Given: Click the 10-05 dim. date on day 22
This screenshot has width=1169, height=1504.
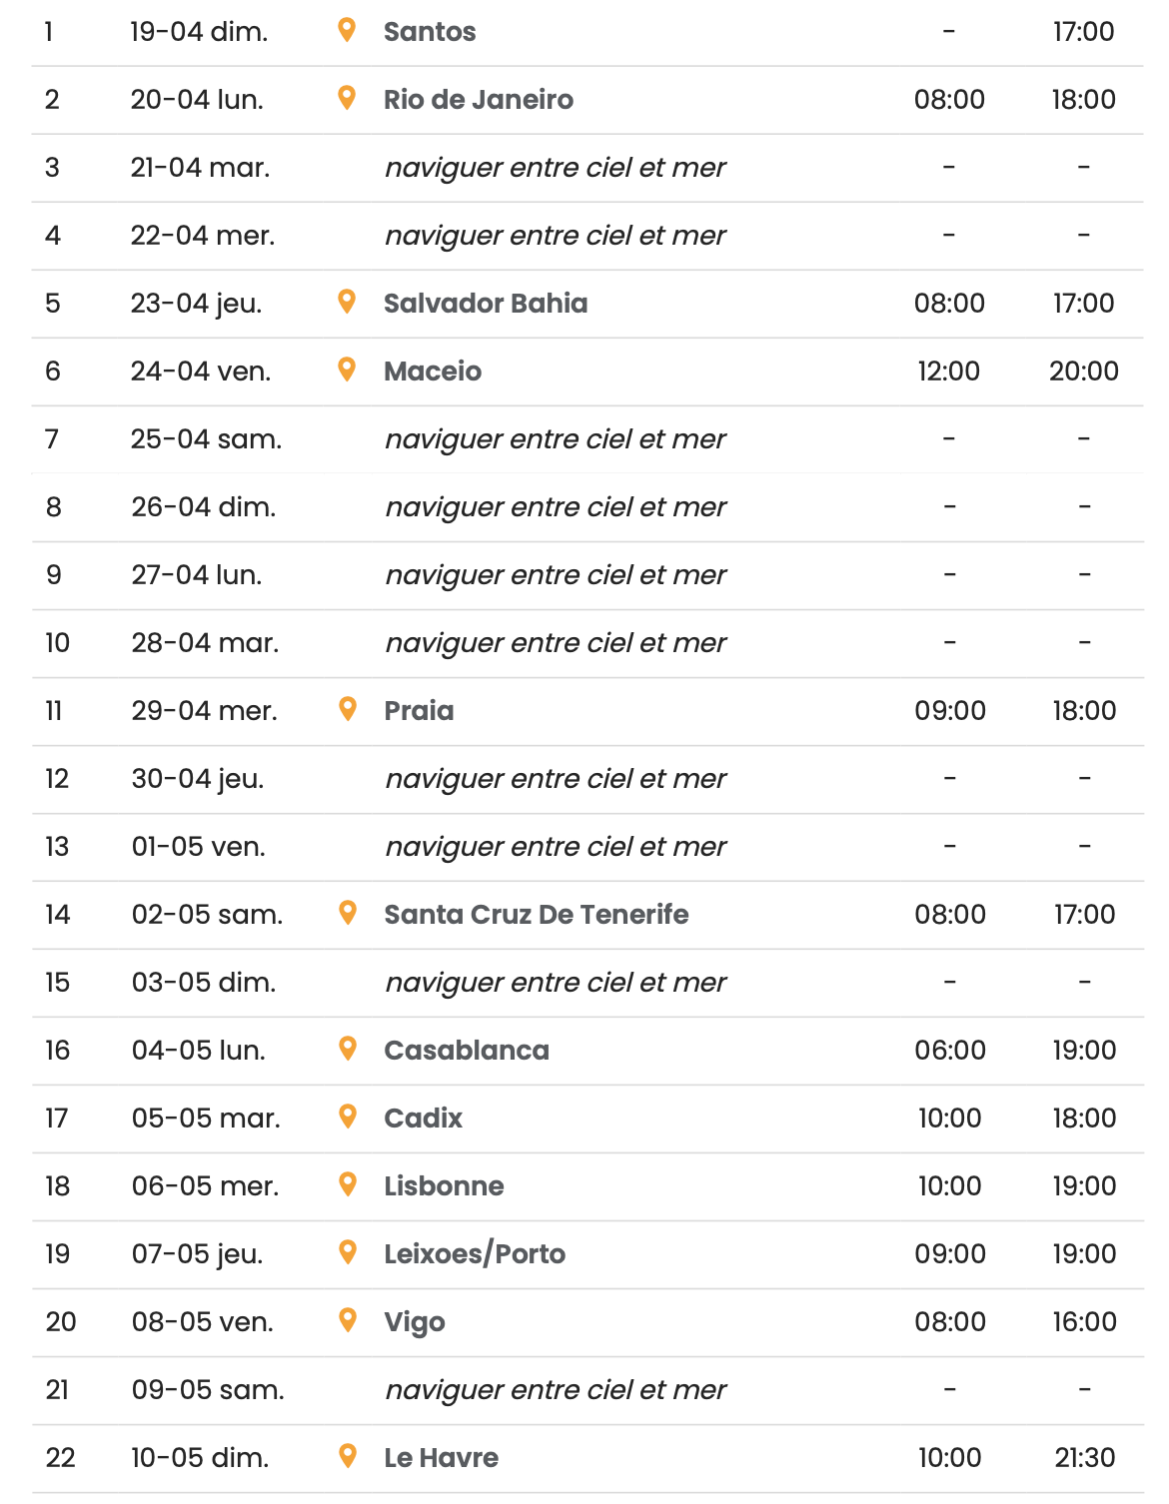Looking at the screenshot, I should coord(200,1458).
